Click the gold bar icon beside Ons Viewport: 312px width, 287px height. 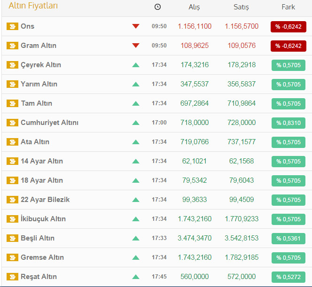click(x=12, y=26)
